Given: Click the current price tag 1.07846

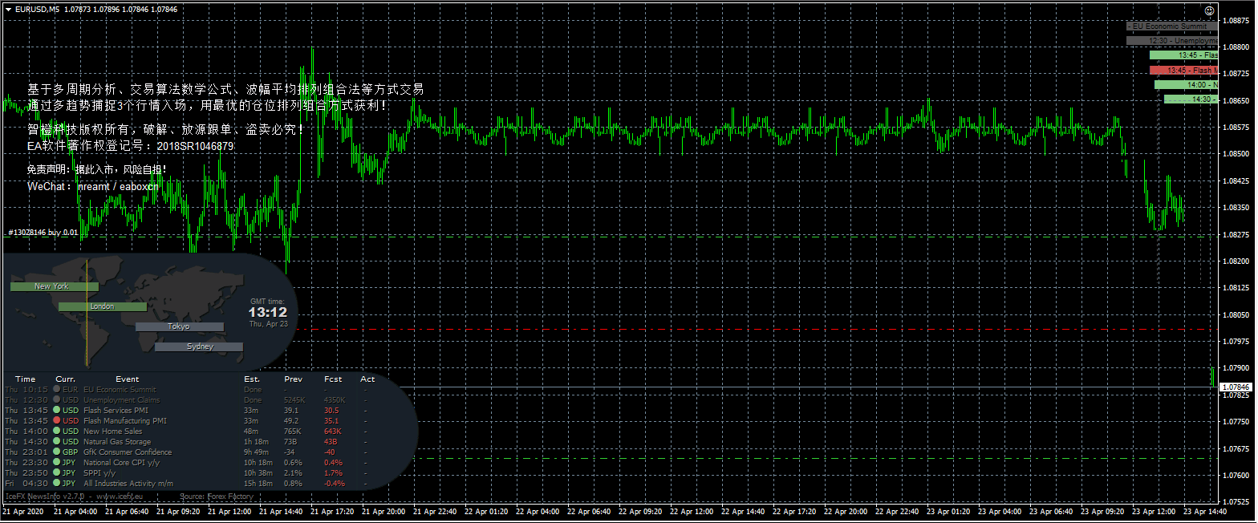Looking at the screenshot, I should 1235,387.
